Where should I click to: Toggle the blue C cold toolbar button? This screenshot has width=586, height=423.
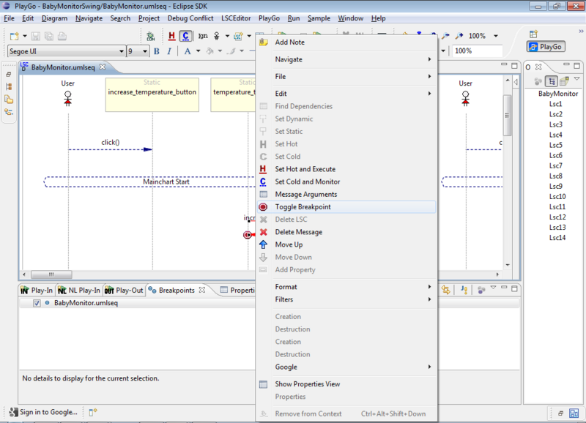tap(186, 36)
